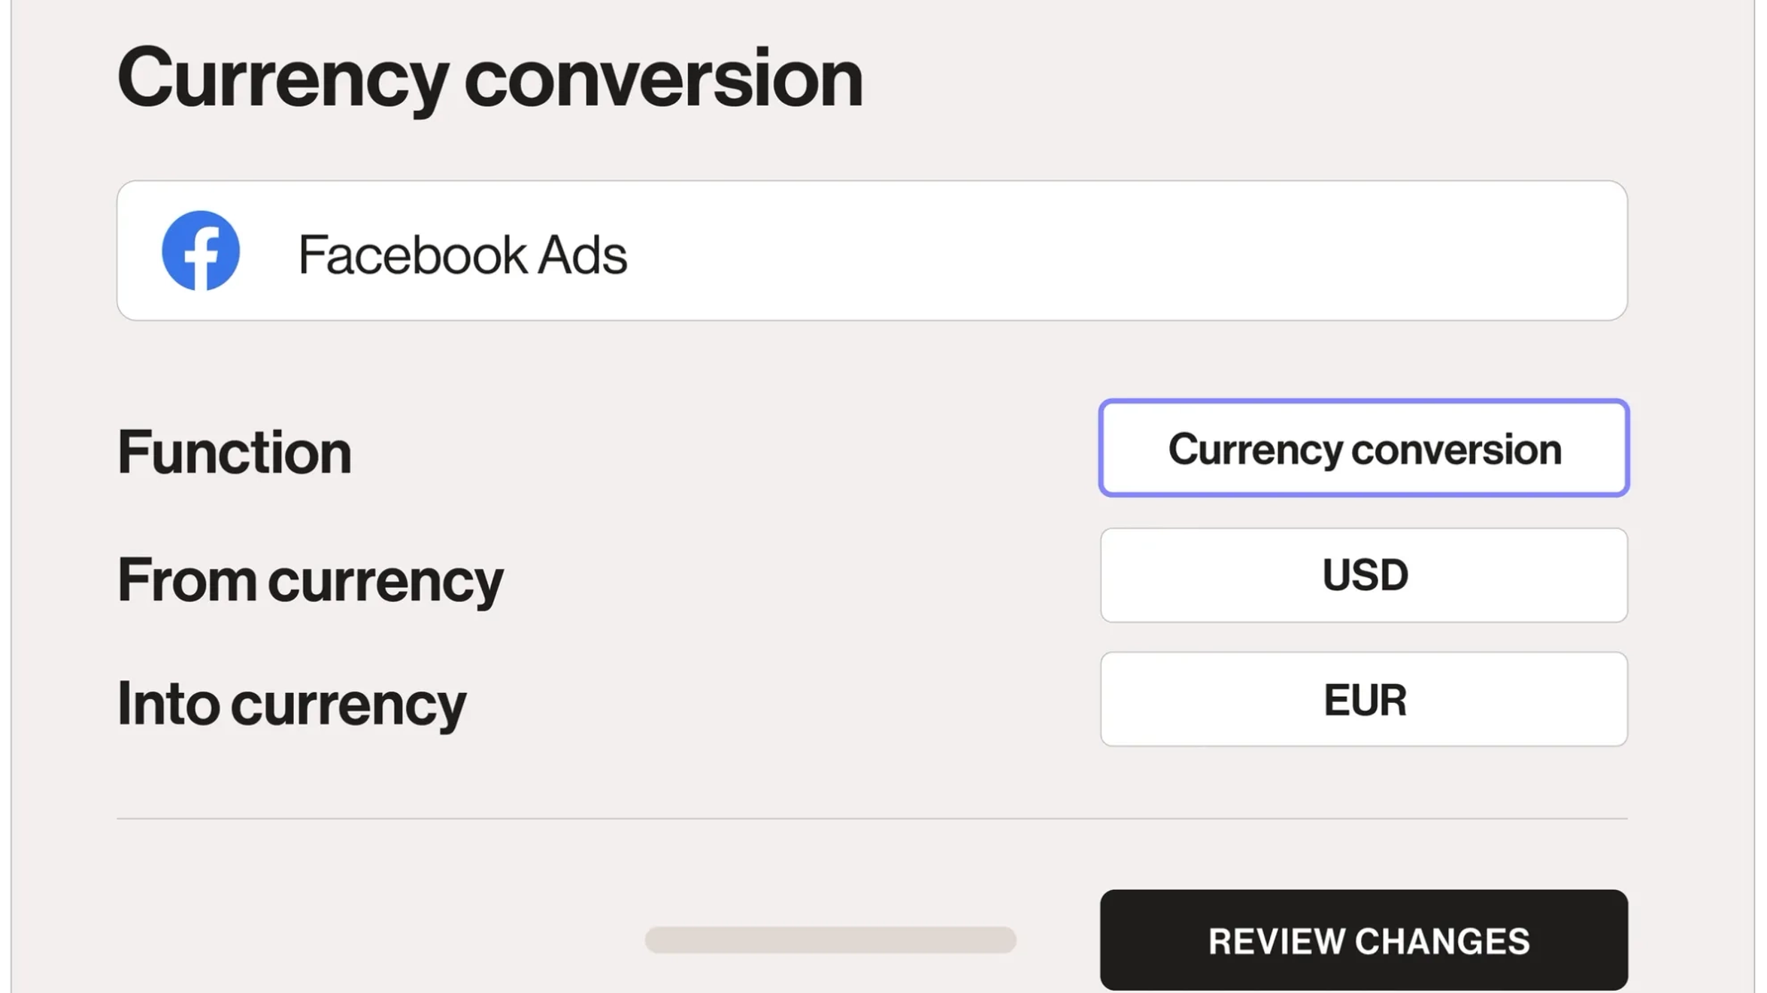Click the gray placeholder bar beside Review Changes
Image resolution: width=1767 pixels, height=993 pixels.
830,940
